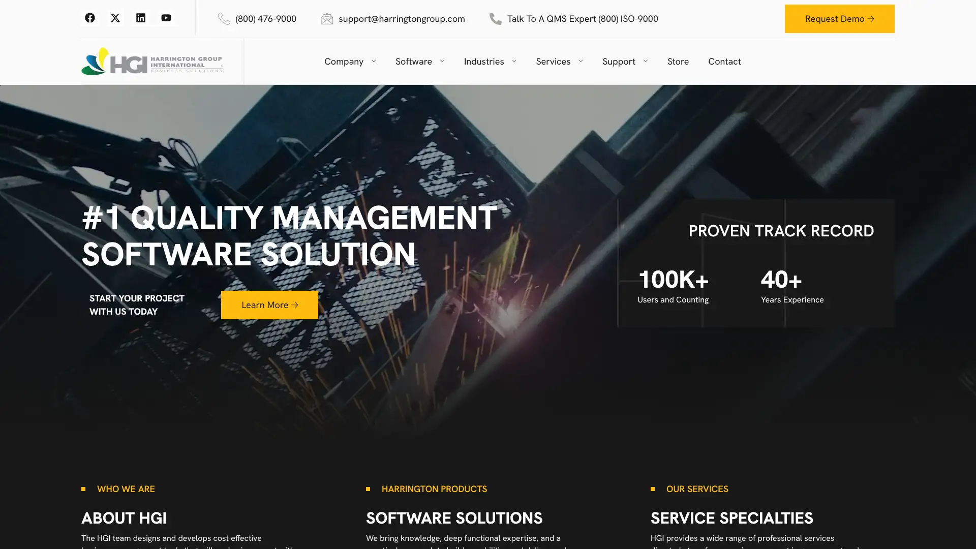The width and height of the screenshot is (976, 549).
Task: Click the START YOUR PROJECT WITH US TODAY text
Action: [137, 305]
